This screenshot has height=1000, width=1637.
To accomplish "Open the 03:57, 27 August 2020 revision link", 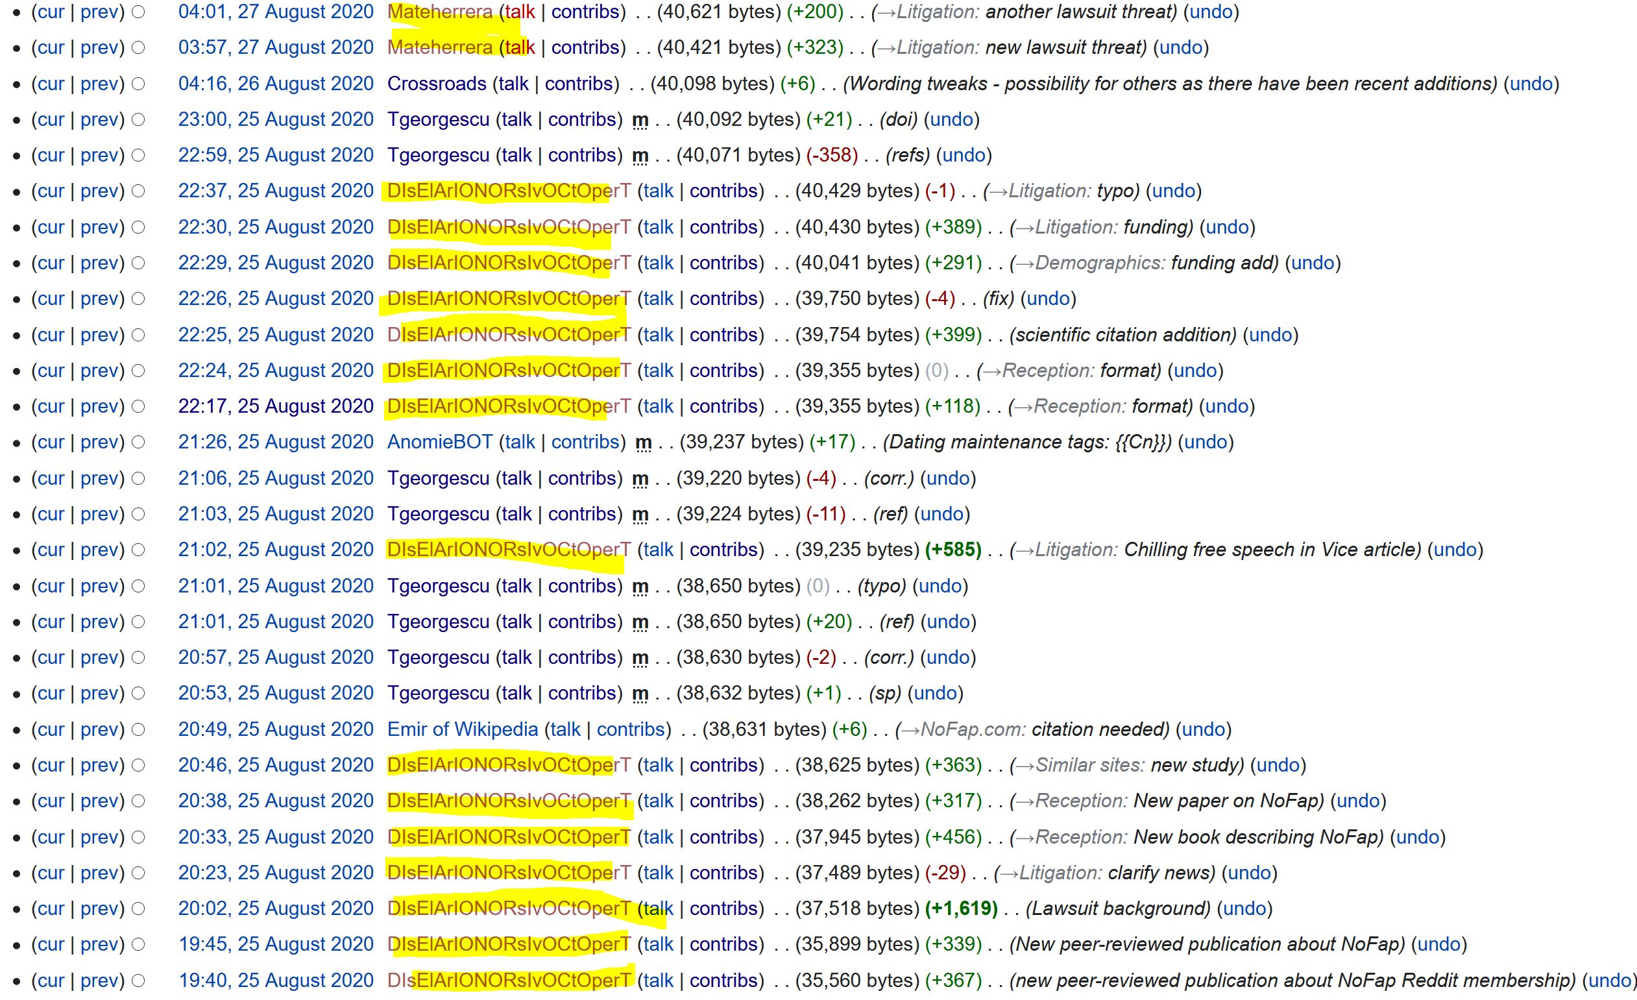I will (x=276, y=48).
